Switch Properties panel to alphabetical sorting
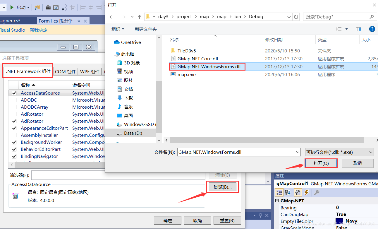The image size is (378, 229). click(288, 192)
